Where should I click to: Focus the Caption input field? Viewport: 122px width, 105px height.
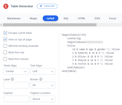(x=16, y=99)
